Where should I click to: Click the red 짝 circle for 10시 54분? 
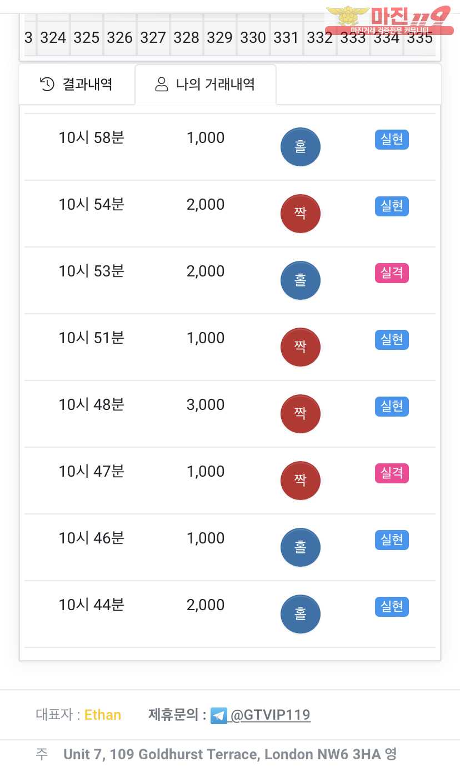point(301,214)
